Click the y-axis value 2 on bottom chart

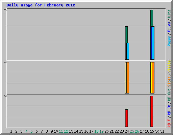coord(5,96)
